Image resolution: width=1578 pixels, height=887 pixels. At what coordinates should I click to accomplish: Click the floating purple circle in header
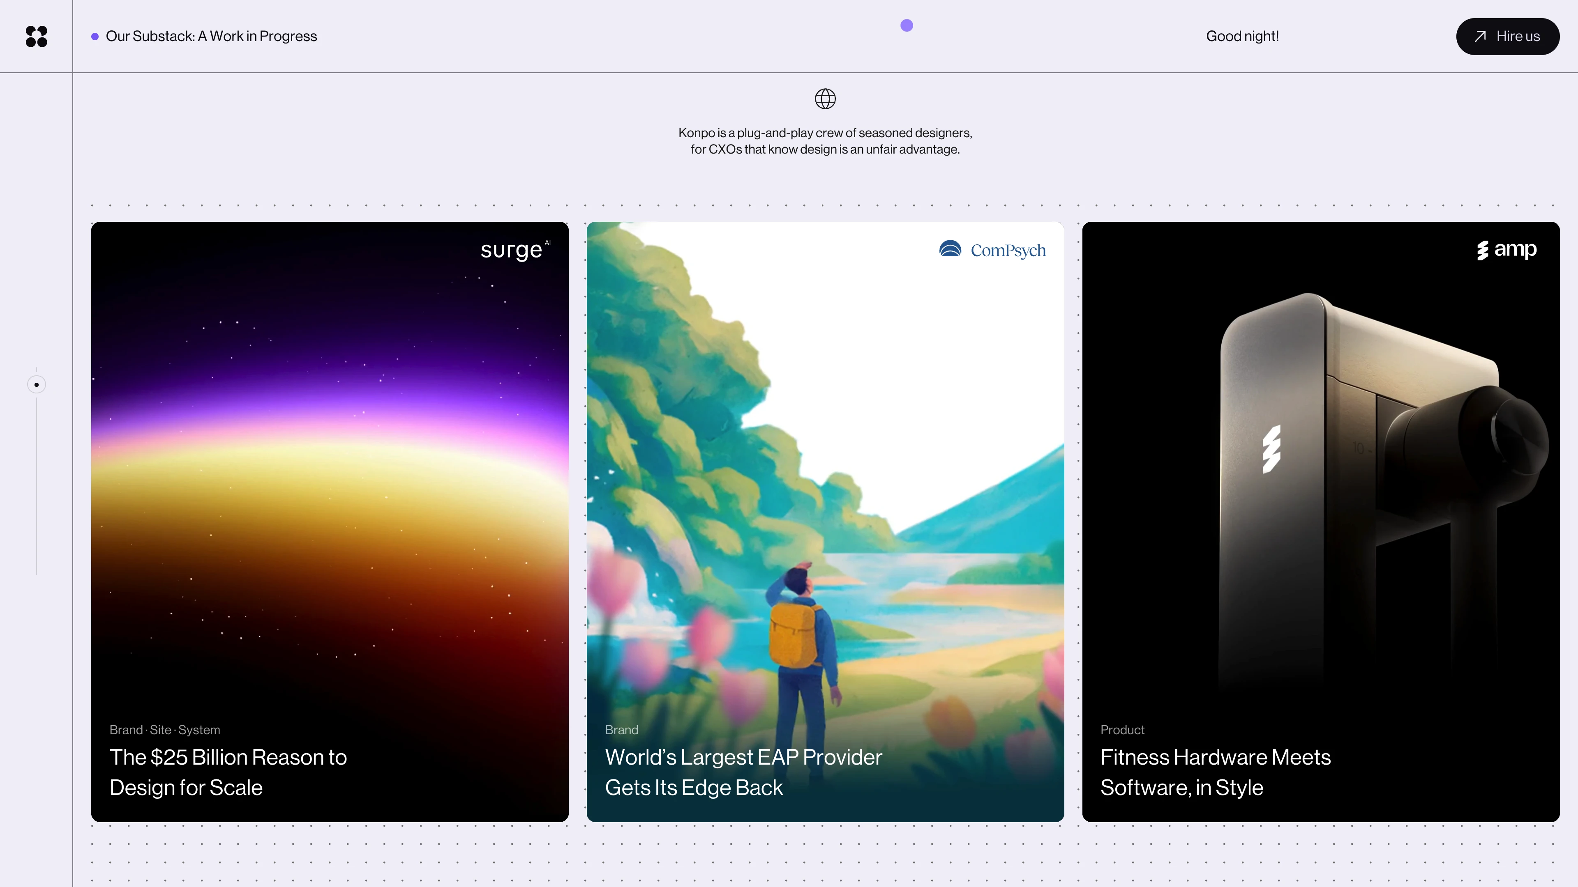(907, 25)
